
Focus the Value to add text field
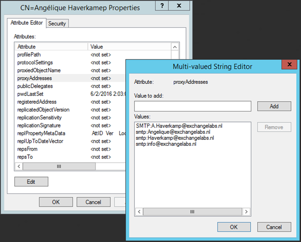point(193,106)
